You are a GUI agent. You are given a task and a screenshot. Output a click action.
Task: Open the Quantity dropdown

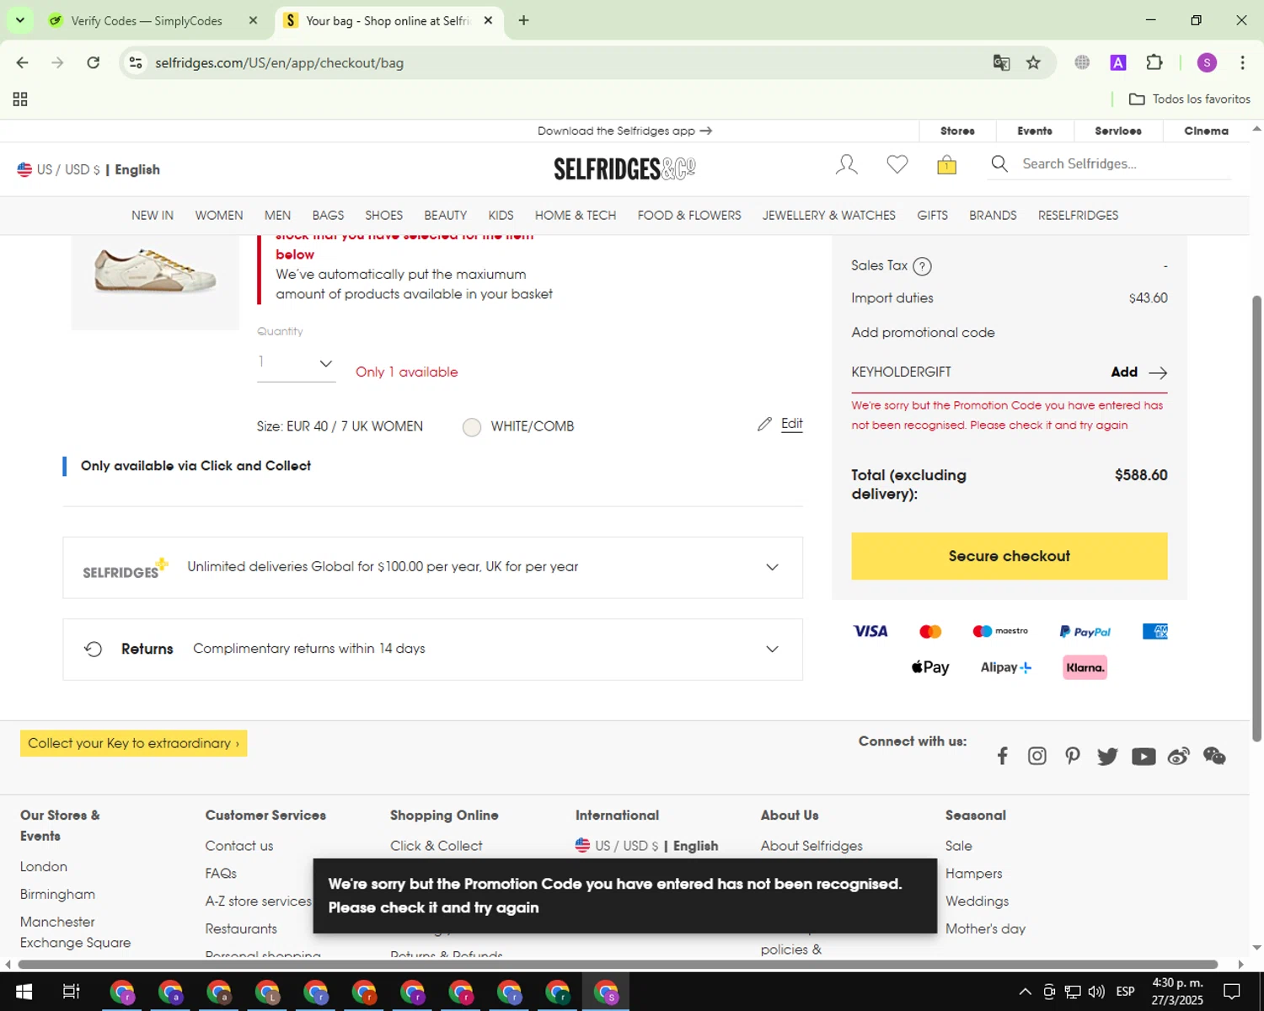[296, 363]
